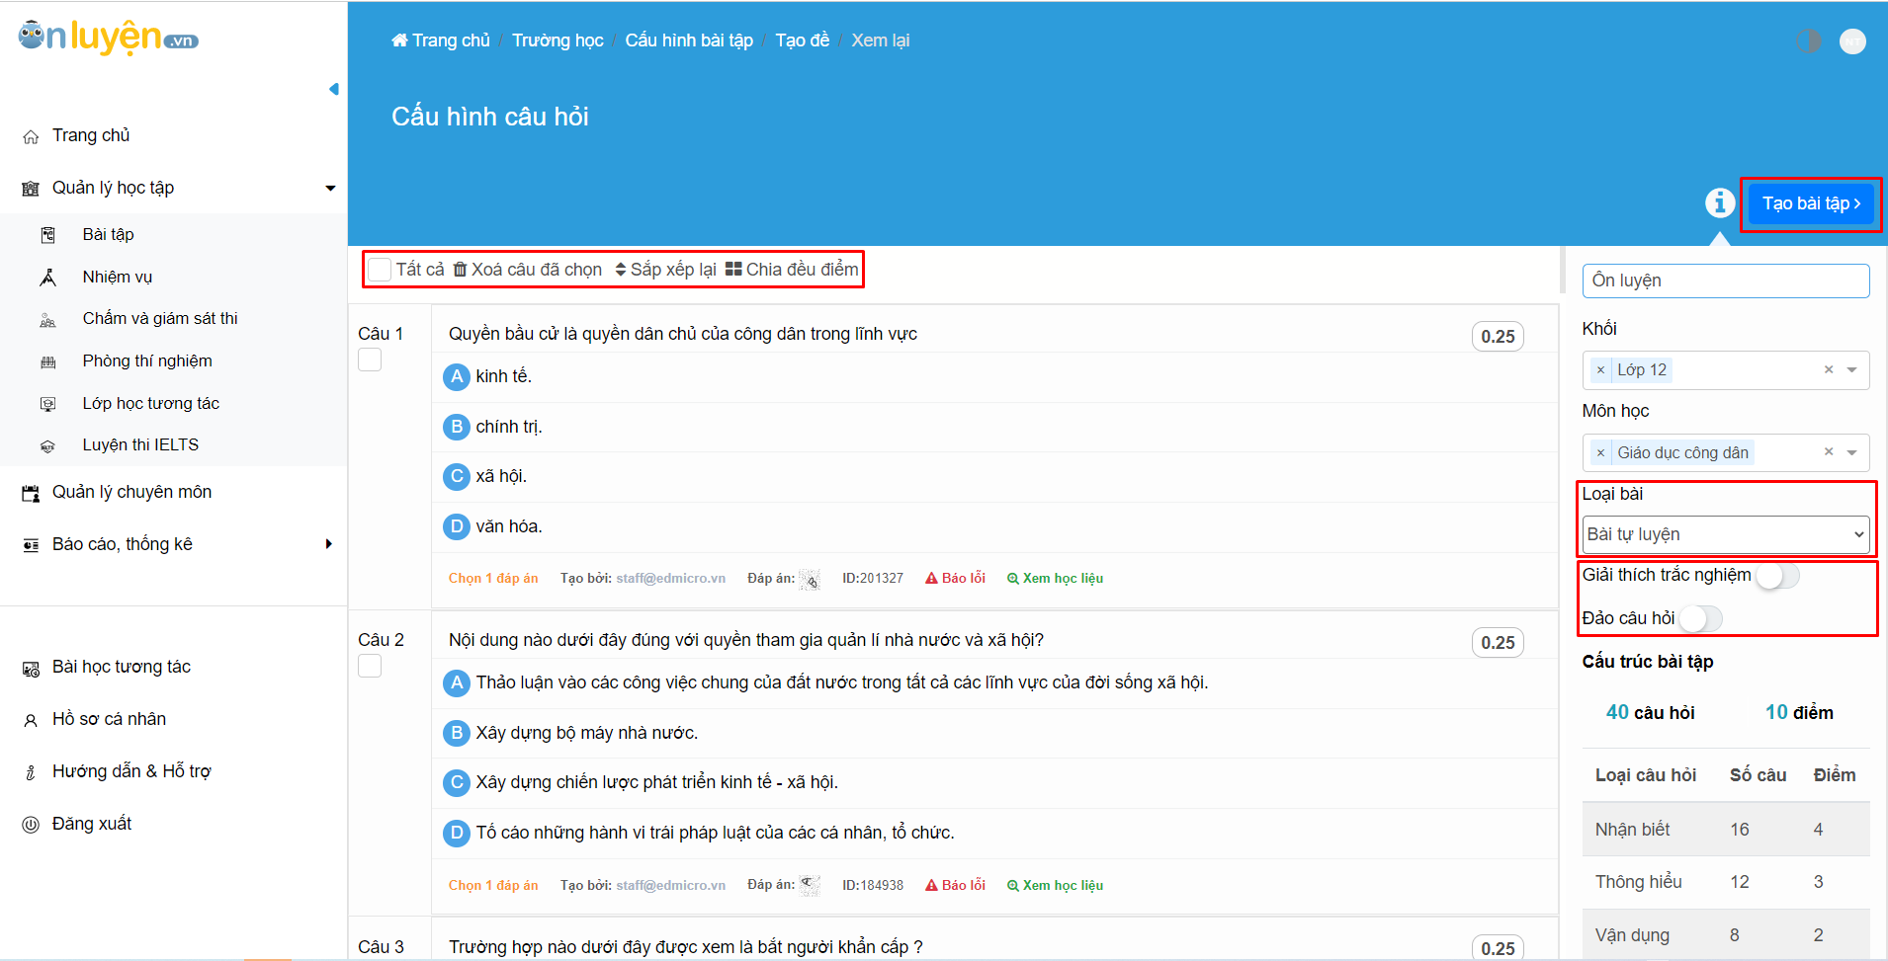Click the Đăng xuất power icon
This screenshot has height=961, width=1888.
(x=31, y=825)
